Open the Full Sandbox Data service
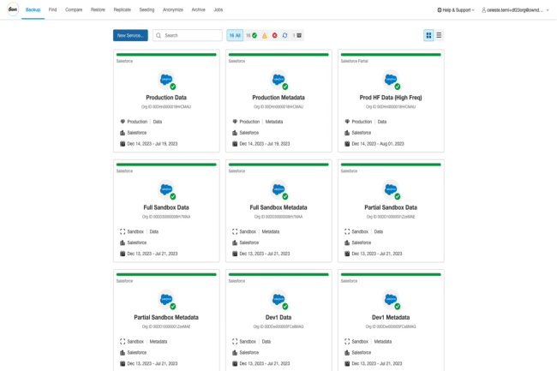Screen dimensions: 557x371 pos(166,207)
